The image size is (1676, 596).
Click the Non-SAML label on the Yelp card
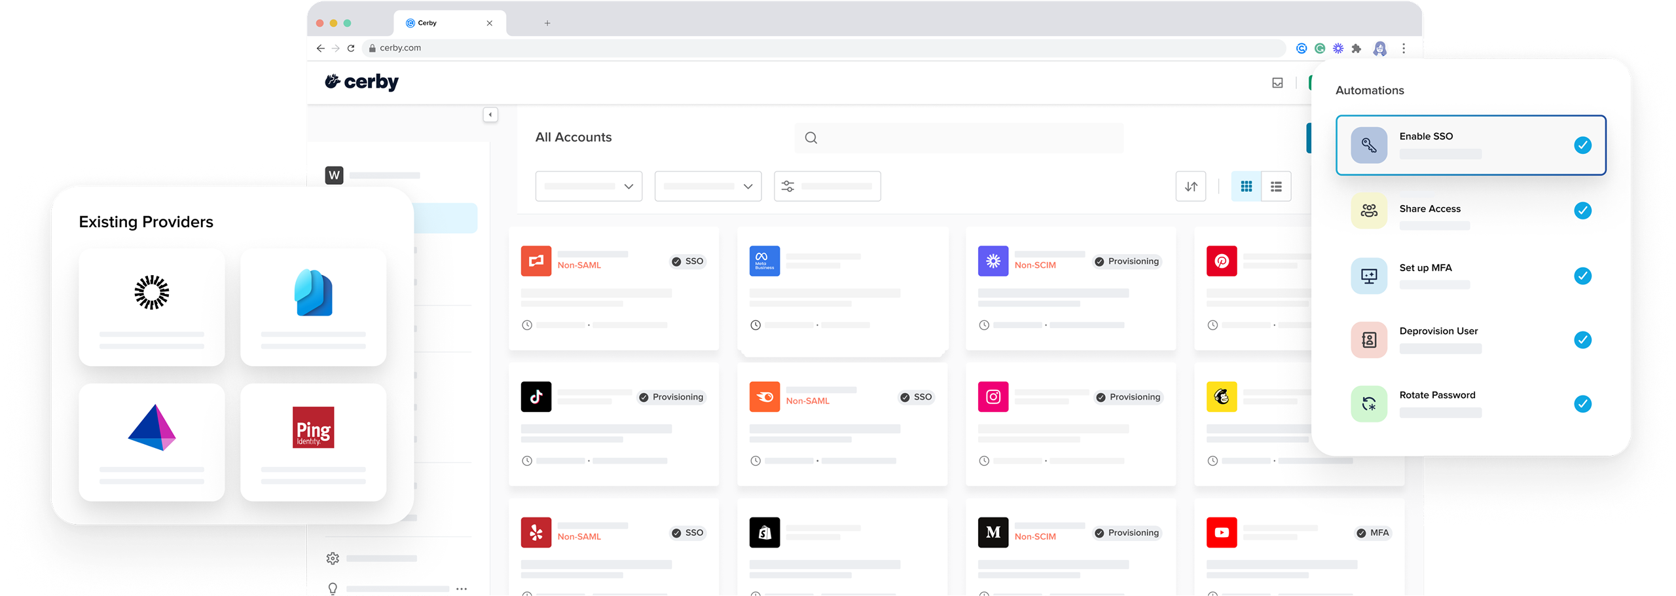579,536
